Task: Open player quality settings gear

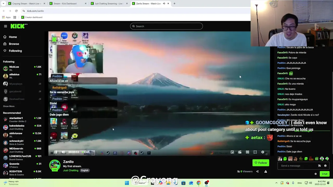Action: pyautogui.click(x=263, y=152)
